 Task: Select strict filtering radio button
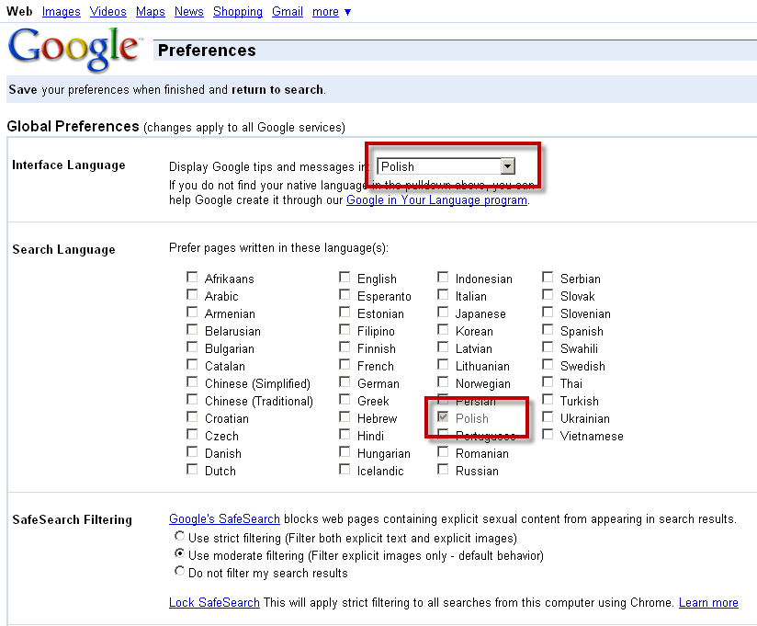tap(180, 536)
